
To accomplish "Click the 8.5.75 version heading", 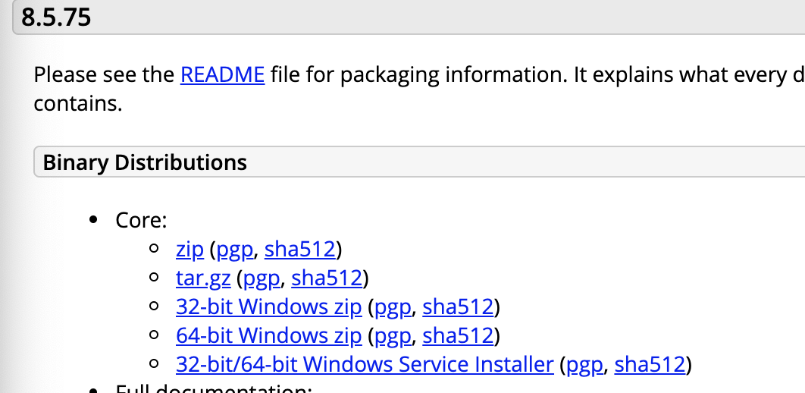I will point(56,17).
